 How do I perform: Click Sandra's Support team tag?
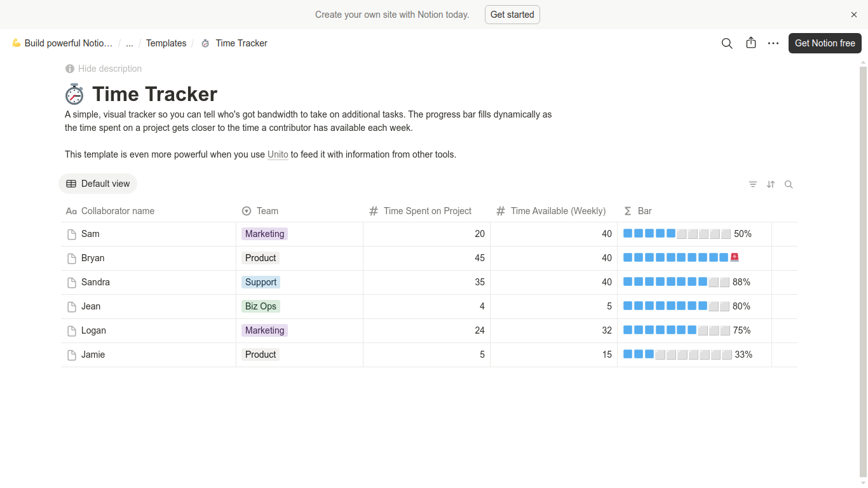point(261,282)
